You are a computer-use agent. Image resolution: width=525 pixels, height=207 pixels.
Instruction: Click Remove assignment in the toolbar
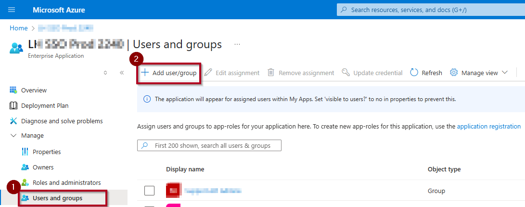tap(301, 73)
